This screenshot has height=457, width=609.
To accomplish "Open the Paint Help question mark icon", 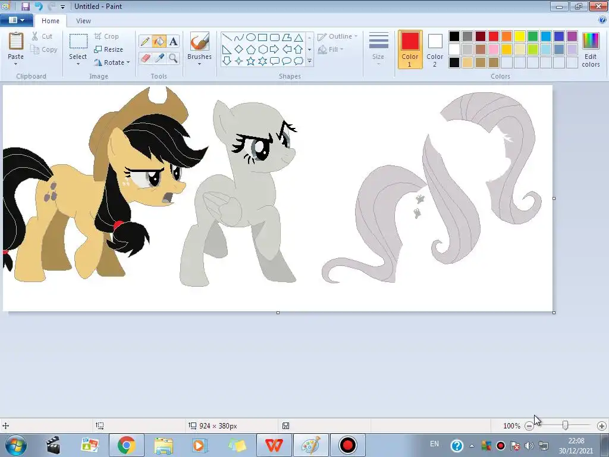I will point(602,20).
